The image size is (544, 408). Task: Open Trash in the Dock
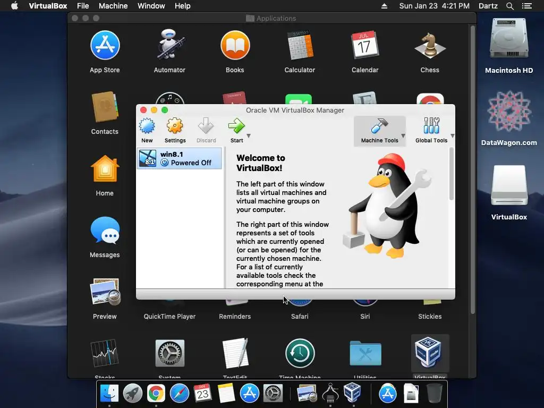pyautogui.click(x=434, y=393)
